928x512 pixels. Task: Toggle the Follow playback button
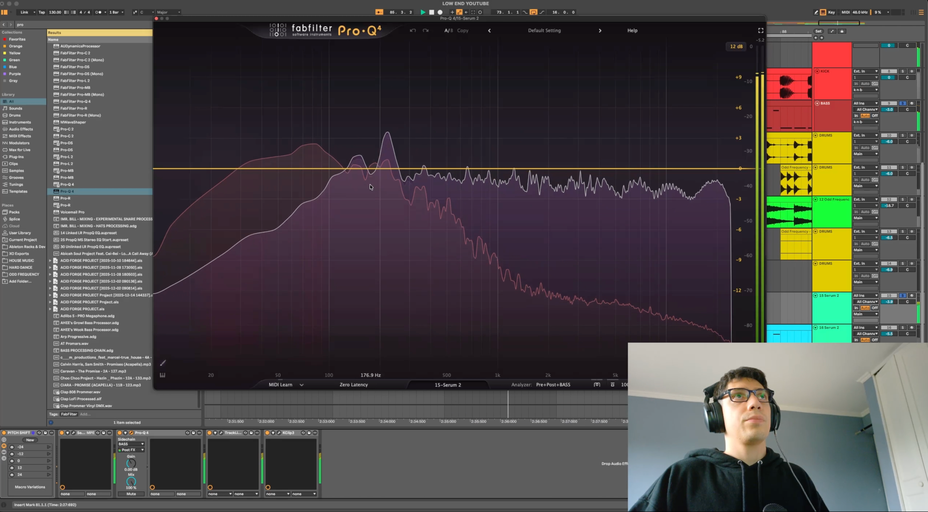point(379,12)
